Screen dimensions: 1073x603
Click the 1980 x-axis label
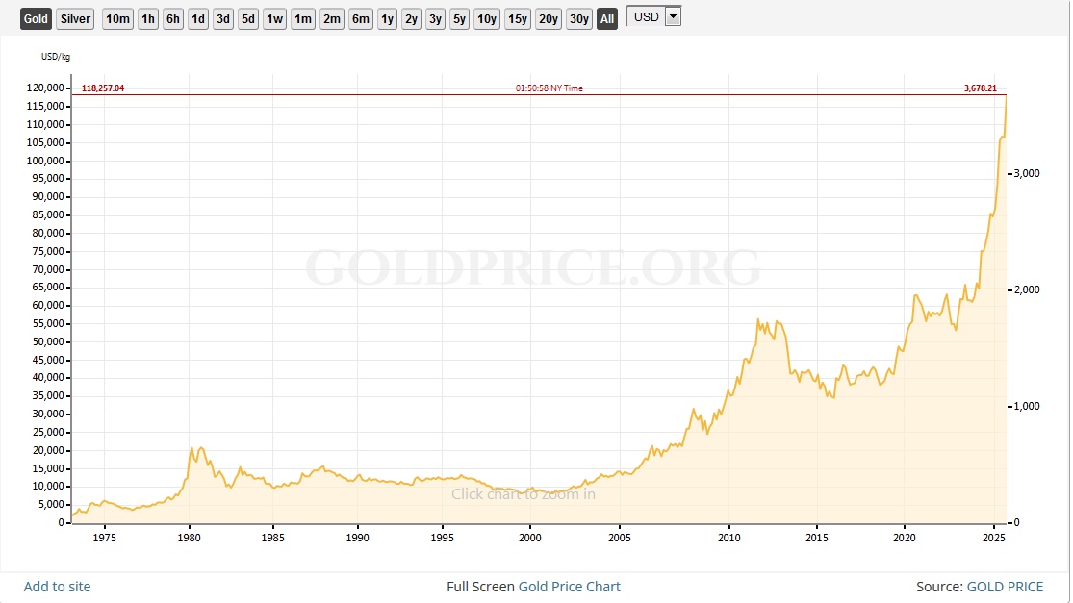point(189,538)
